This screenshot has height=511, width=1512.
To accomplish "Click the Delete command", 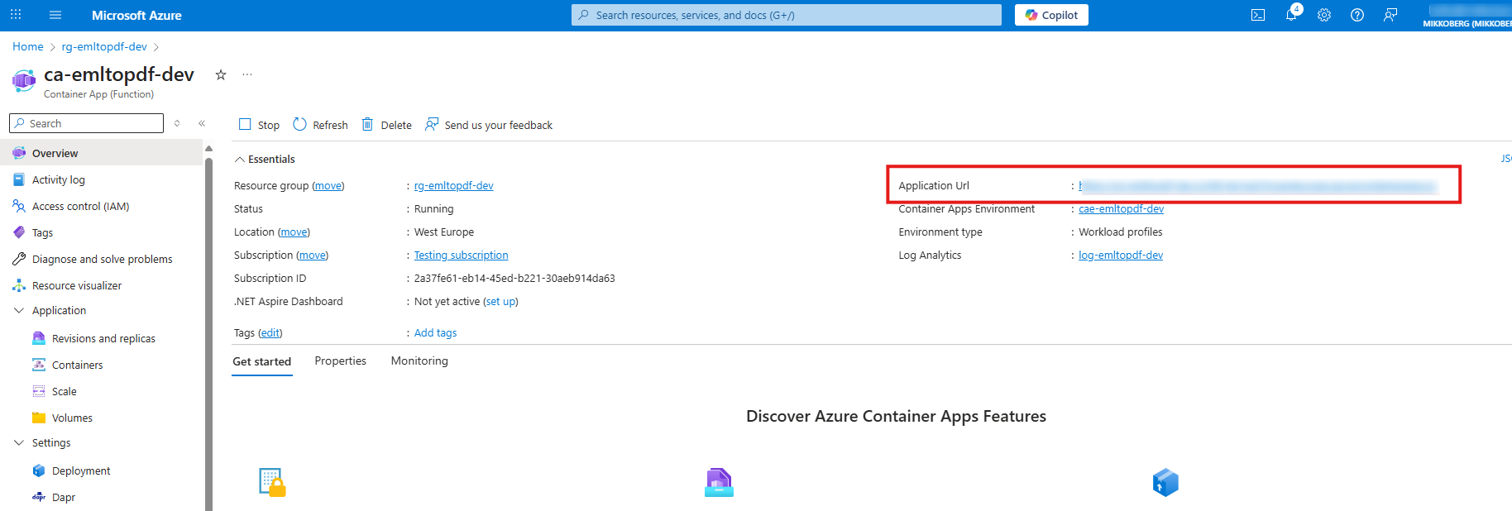I will tap(386, 125).
